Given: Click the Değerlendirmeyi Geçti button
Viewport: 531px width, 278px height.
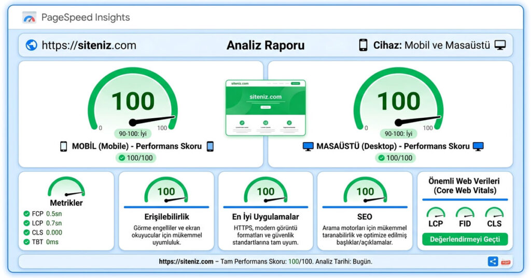Looking at the screenshot, I should click(x=465, y=240).
